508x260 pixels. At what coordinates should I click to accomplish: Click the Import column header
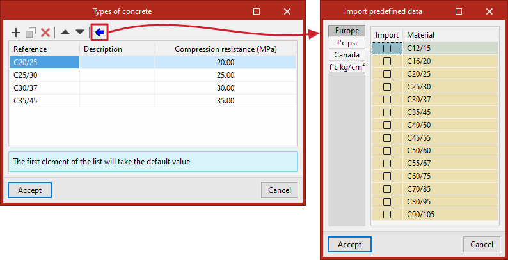(x=387, y=35)
